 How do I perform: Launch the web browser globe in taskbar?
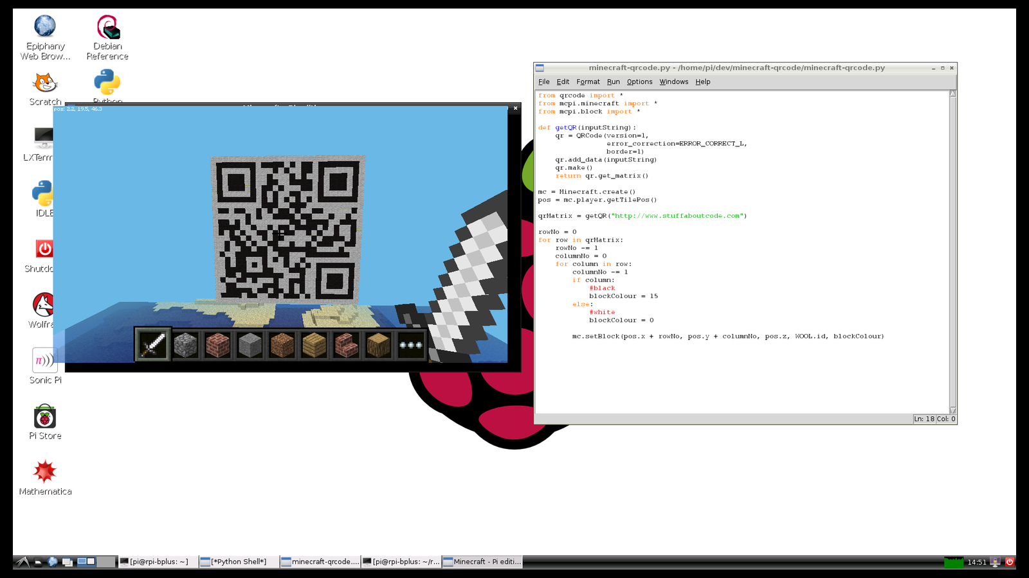[x=53, y=562]
